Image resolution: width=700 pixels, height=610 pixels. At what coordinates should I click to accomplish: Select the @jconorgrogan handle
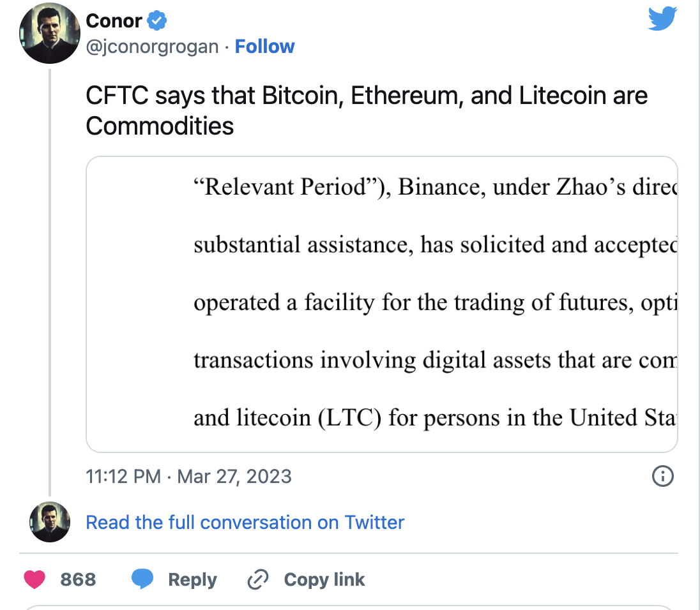[152, 46]
